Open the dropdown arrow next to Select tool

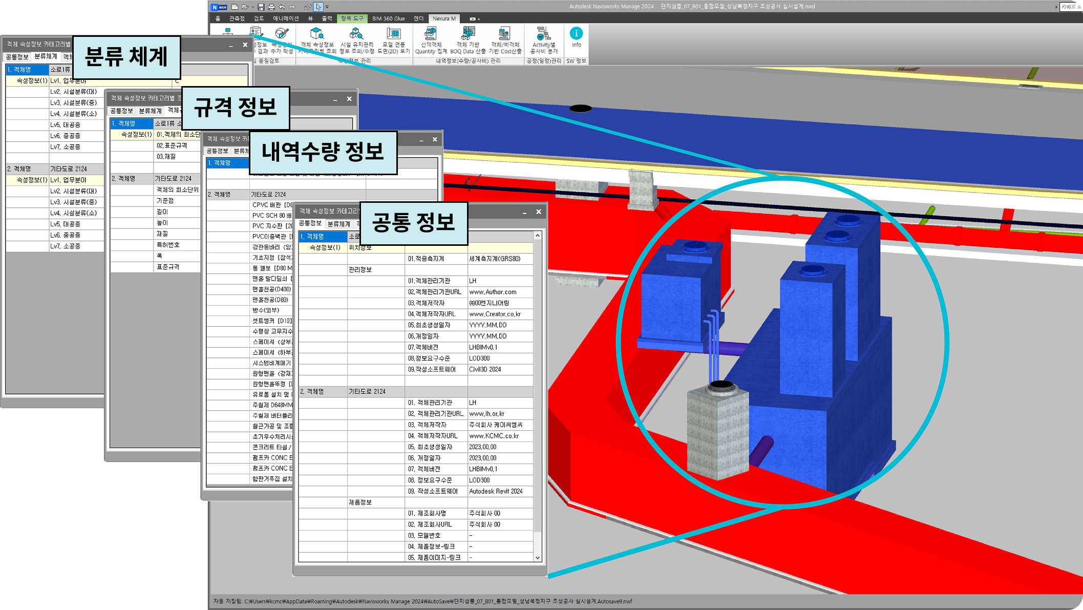point(326,7)
